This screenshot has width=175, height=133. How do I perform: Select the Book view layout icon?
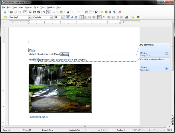pos(140,130)
